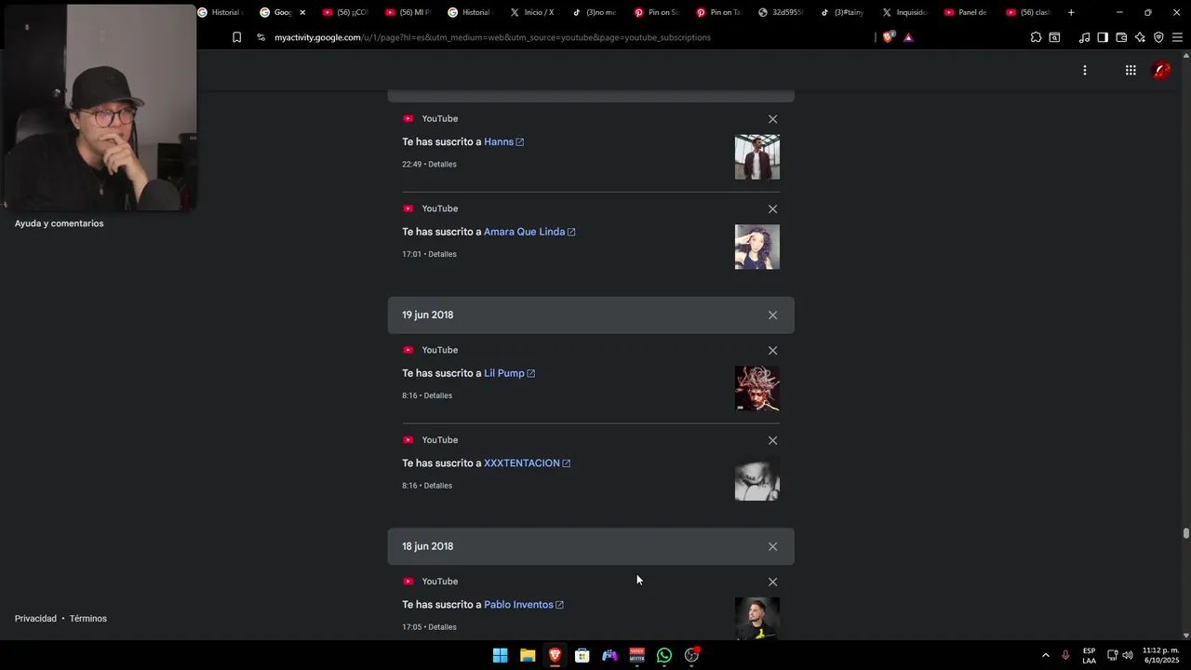The height and width of the screenshot is (670, 1191).
Task: Open Detalles for the XXXTENTACION entry
Action: [438, 486]
